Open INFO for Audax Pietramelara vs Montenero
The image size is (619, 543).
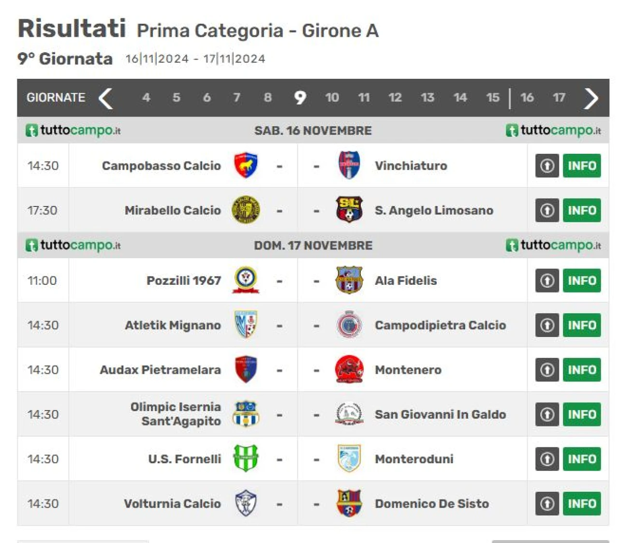pos(582,370)
